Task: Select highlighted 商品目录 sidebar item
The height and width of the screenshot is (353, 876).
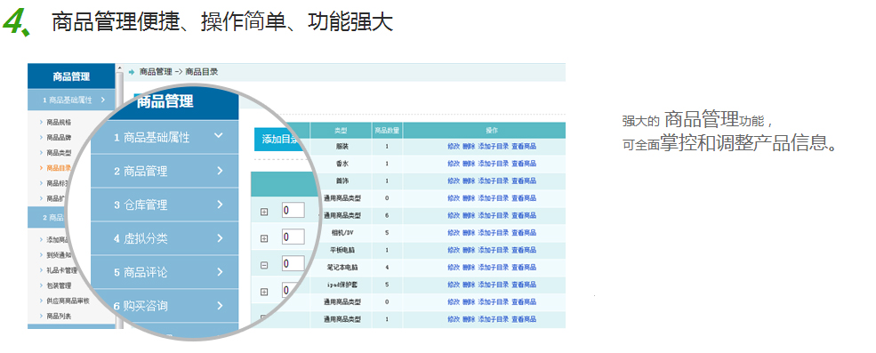Action: coord(59,167)
